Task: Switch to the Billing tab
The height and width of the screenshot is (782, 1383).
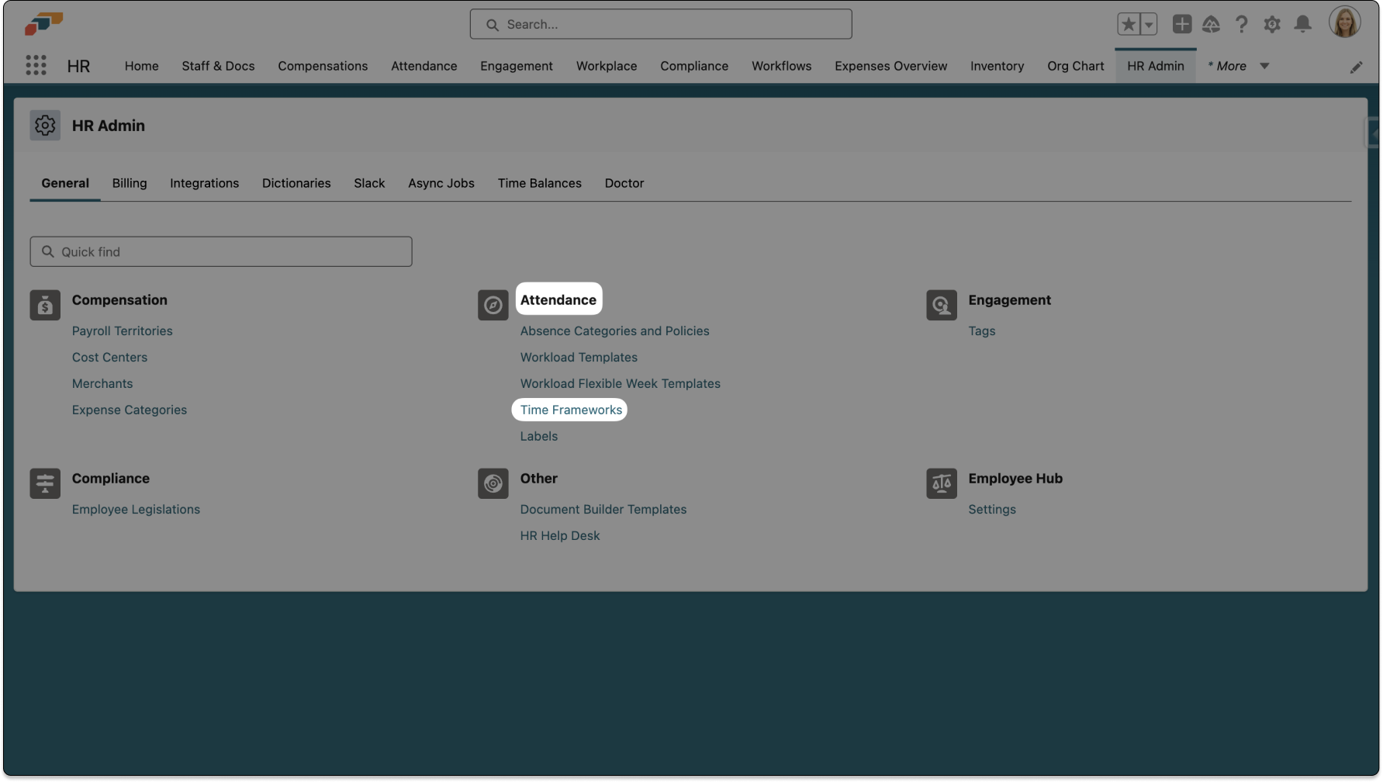Action: (130, 183)
